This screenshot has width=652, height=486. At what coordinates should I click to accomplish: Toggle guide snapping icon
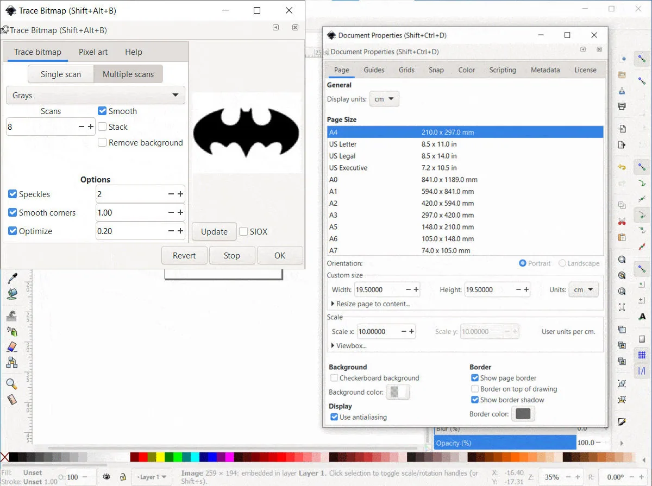[x=642, y=371]
